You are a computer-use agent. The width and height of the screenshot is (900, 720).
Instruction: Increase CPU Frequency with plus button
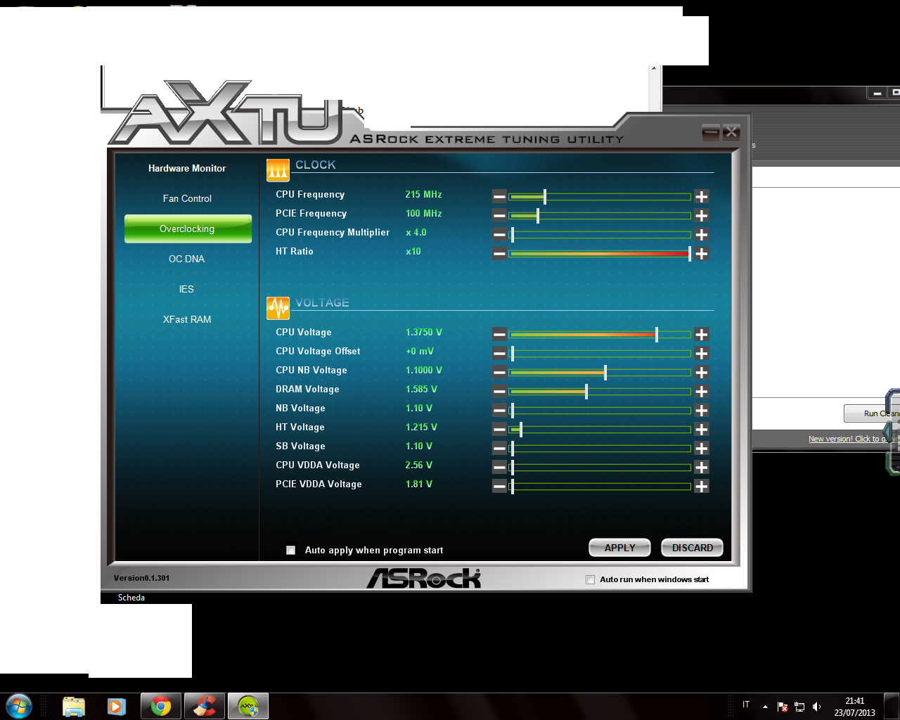tap(701, 197)
